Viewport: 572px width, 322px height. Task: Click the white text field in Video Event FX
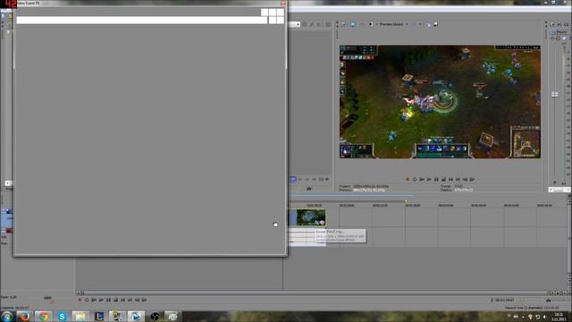click(x=142, y=20)
